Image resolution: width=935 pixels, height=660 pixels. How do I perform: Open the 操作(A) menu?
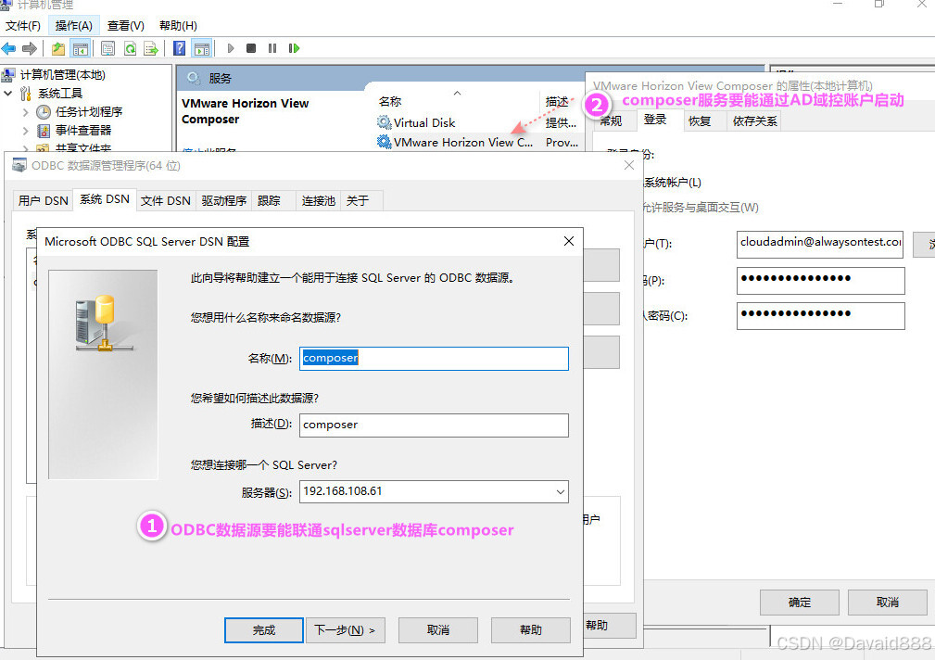73,26
